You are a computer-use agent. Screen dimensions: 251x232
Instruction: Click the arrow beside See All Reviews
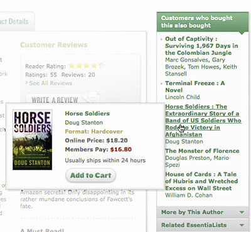point(26,83)
